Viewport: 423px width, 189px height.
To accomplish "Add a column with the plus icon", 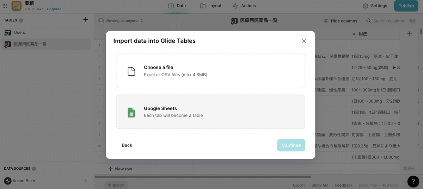I will point(409,34).
